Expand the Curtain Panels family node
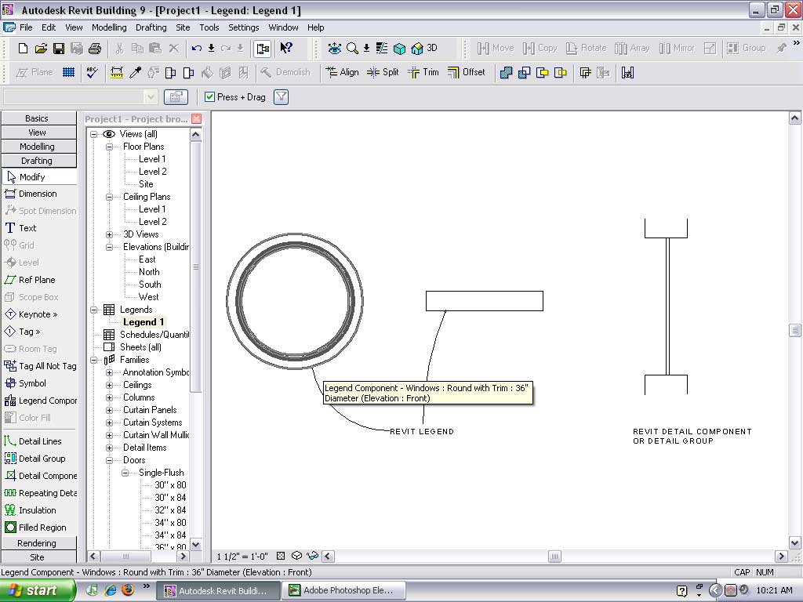The image size is (803, 602). (x=110, y=410)
